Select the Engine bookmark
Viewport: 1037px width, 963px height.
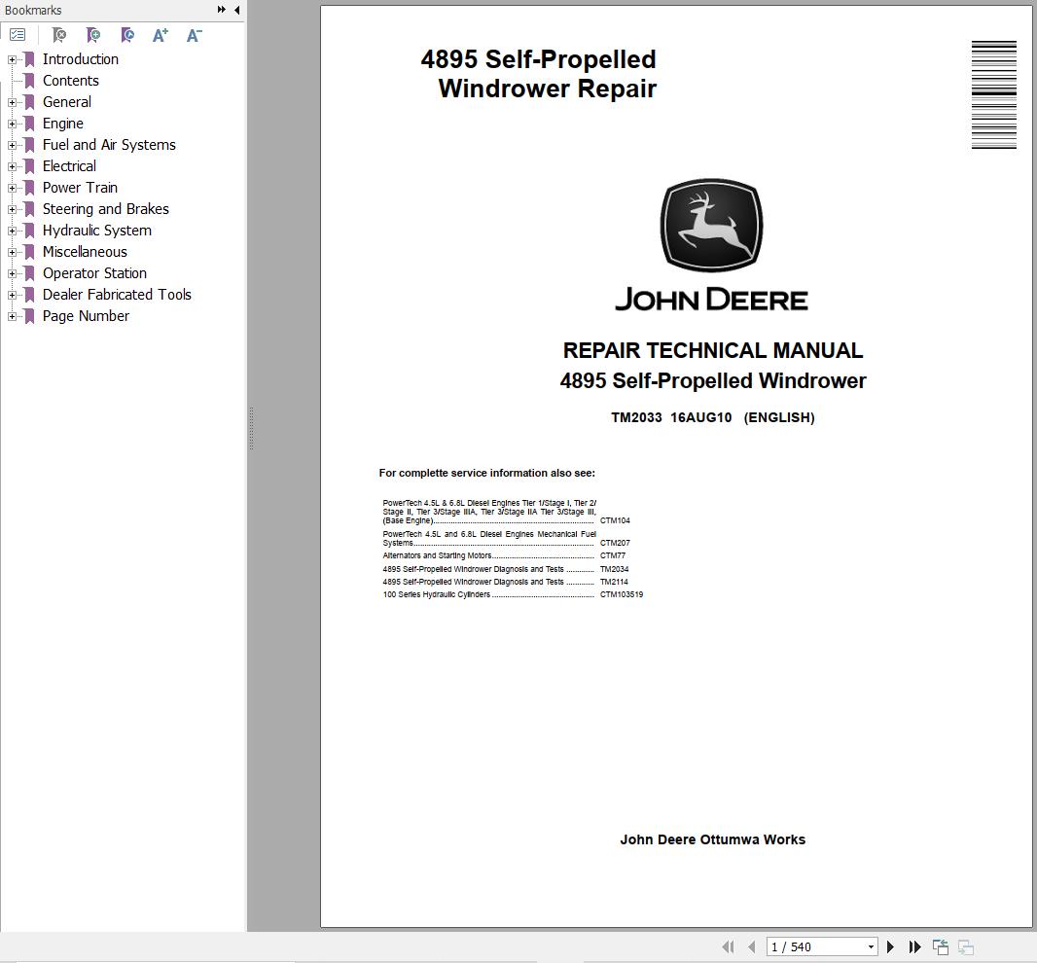coord(63,124)
